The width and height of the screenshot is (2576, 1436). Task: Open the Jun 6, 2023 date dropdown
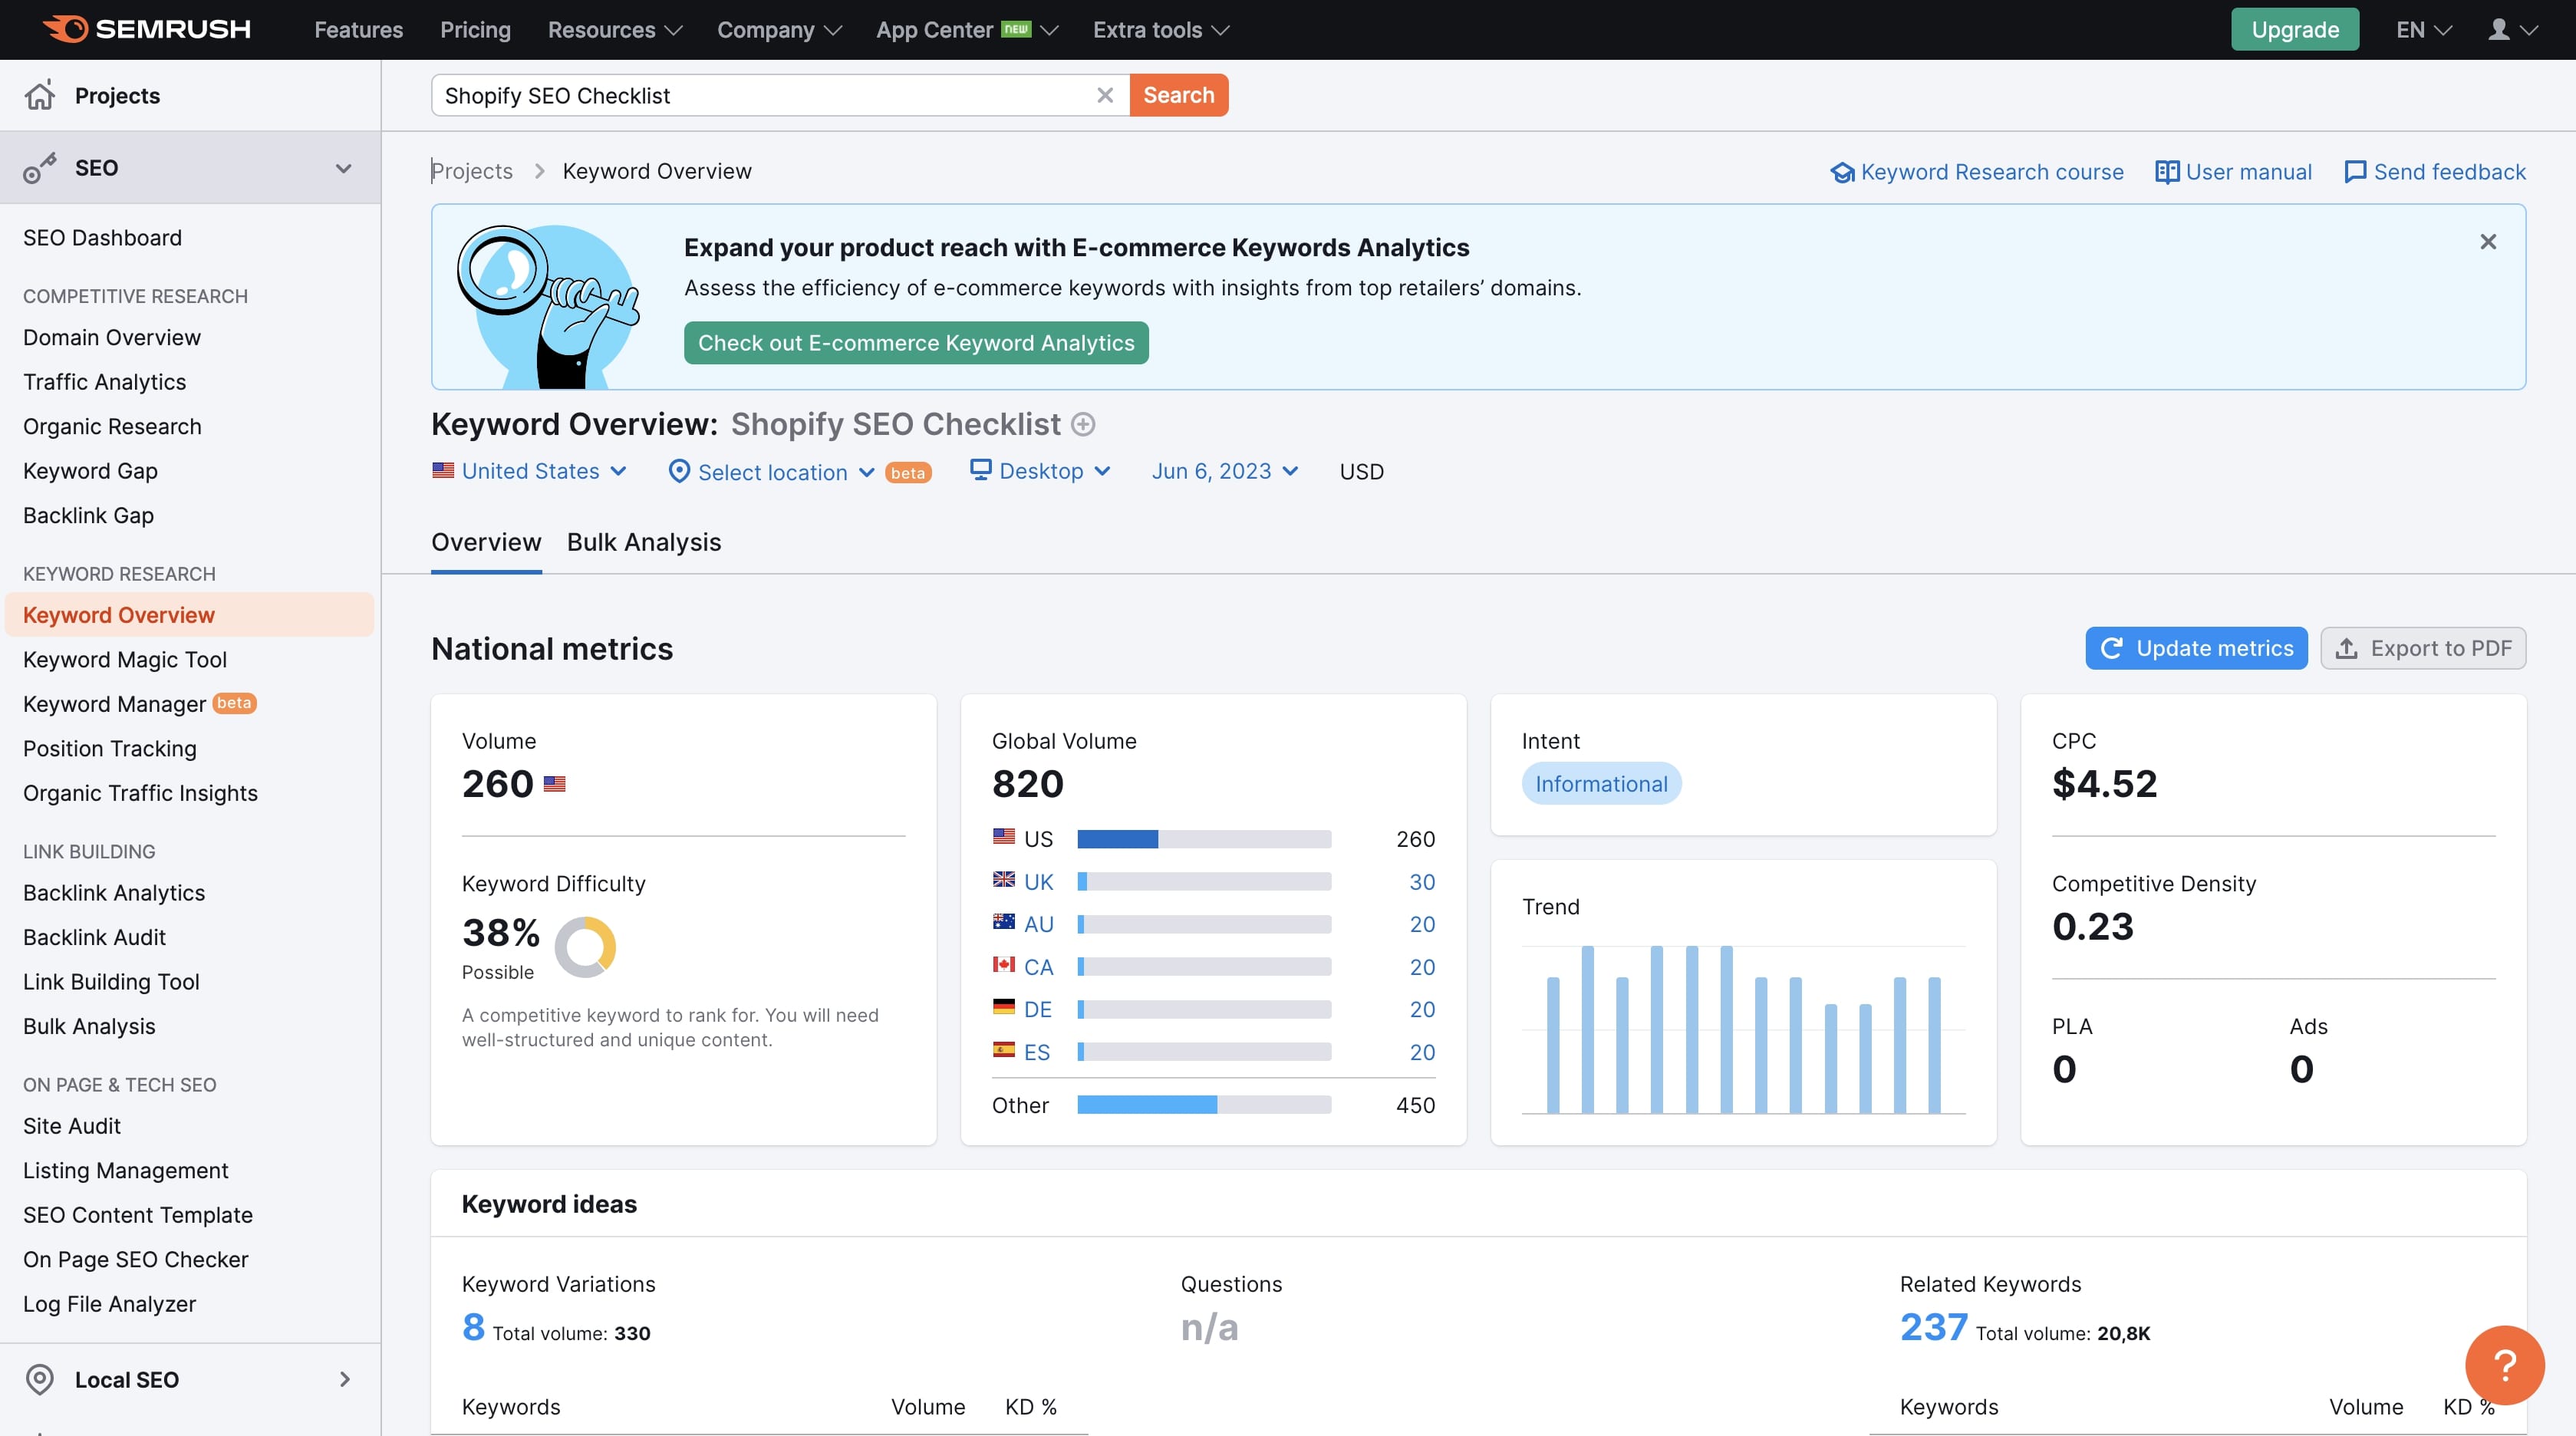[x=1225, y=471]
